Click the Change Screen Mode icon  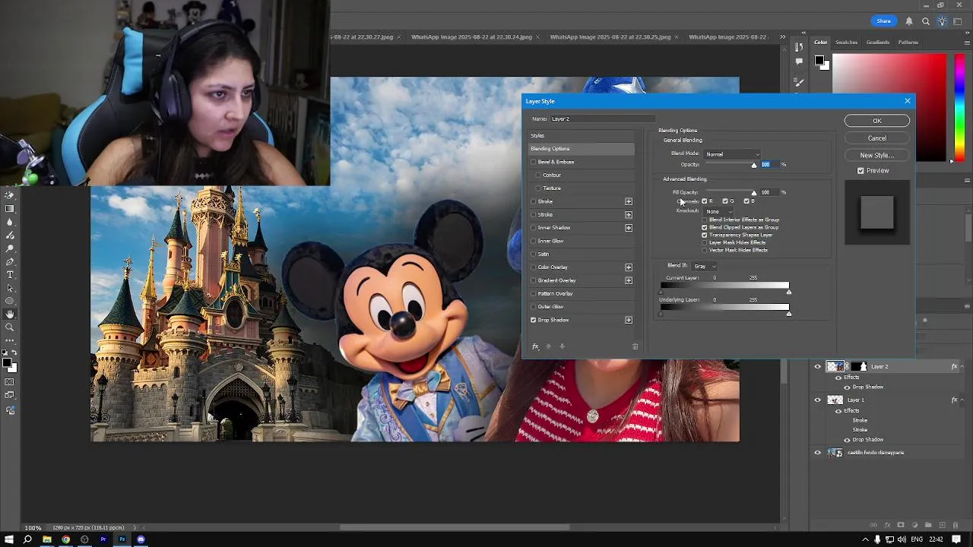10,394
